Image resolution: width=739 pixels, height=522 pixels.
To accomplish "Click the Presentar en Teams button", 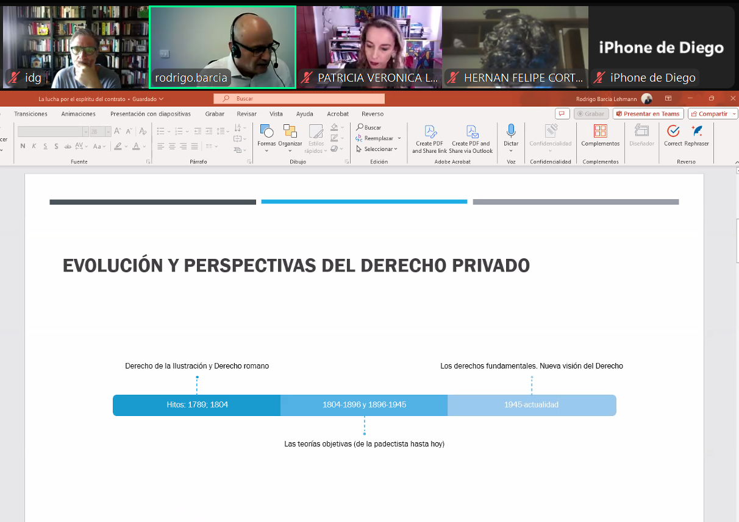I will coord(648,114).
